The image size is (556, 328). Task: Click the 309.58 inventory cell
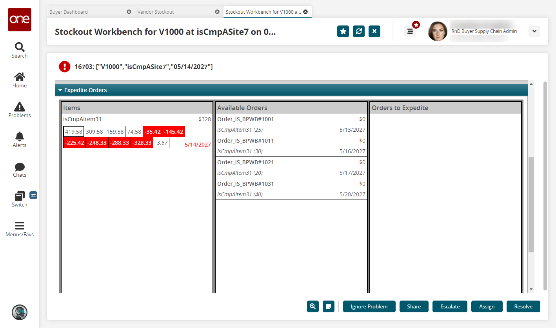(94, 132)
